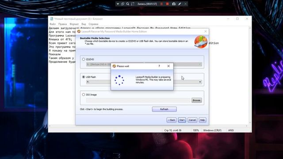Click the Back button
This screenshot has width=283, height=159.
[x=172, y=120]
